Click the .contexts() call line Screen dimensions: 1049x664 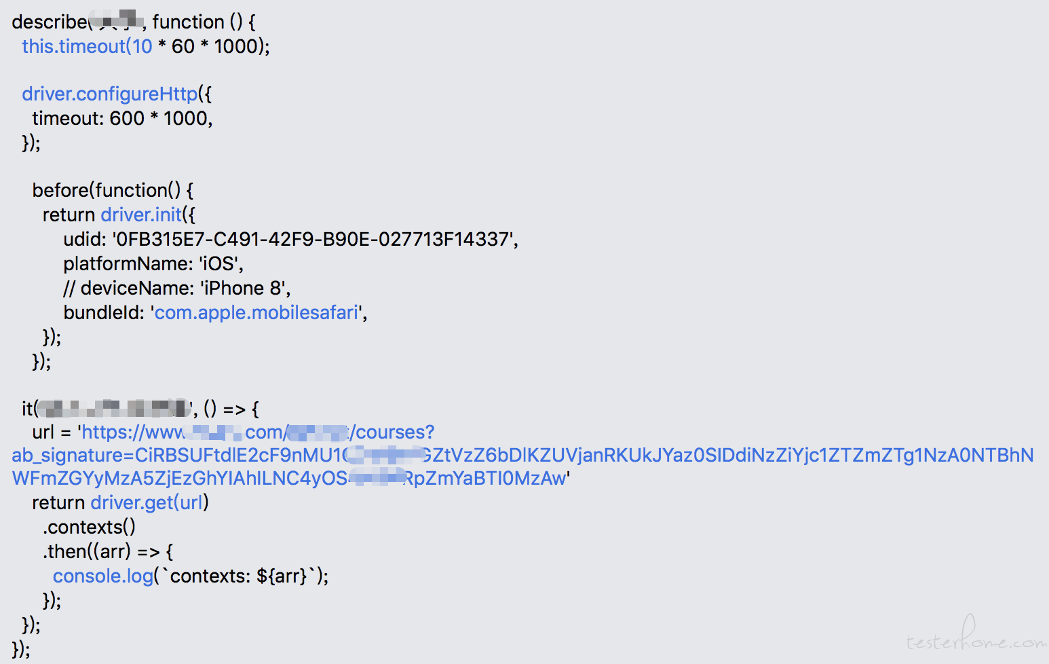pos(89,527)
